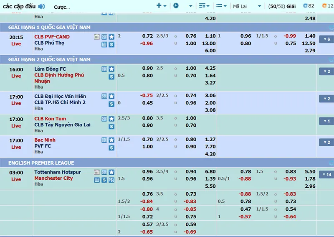Favorite the CLB Đại Học Văn Hiến match
The image size is (334, 237).
click(x=111, y=96)
